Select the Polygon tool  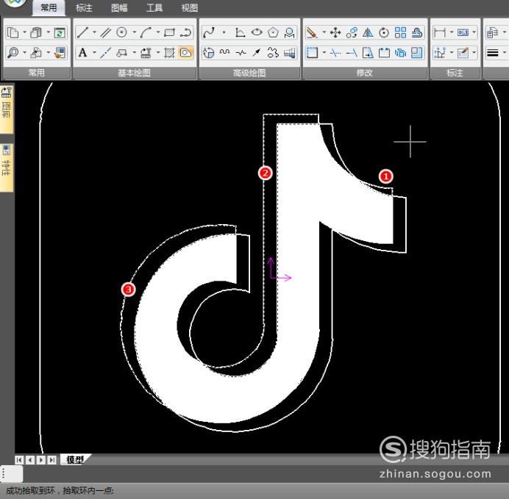point(273,33)
